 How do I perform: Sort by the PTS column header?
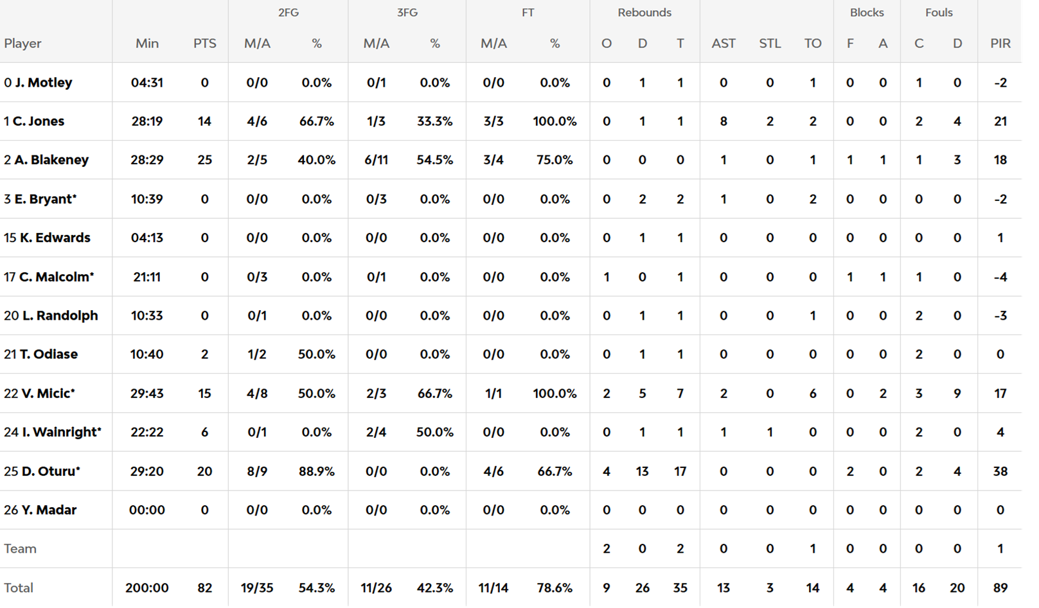tap(204, 44)
